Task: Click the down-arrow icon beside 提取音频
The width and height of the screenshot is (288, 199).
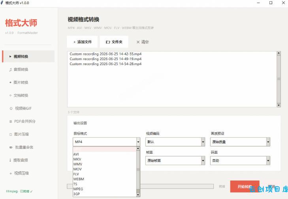Action: (x=10, y=160)
